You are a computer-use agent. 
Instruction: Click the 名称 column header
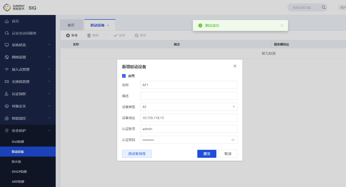(x=121, y=44)
